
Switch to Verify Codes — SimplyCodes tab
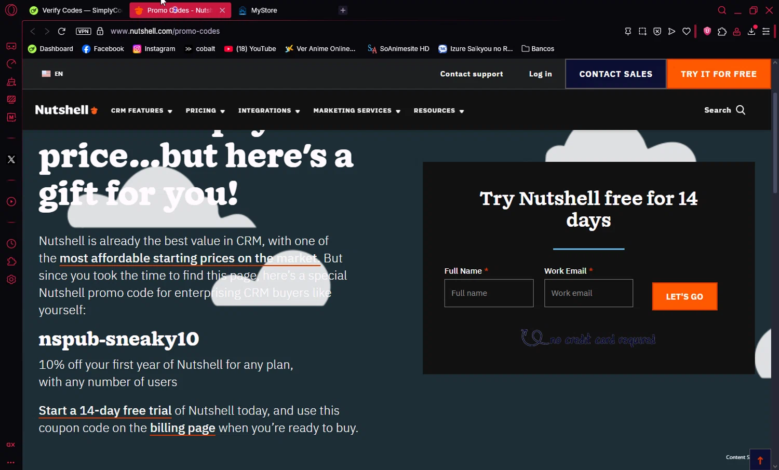[x=76, y=10]
